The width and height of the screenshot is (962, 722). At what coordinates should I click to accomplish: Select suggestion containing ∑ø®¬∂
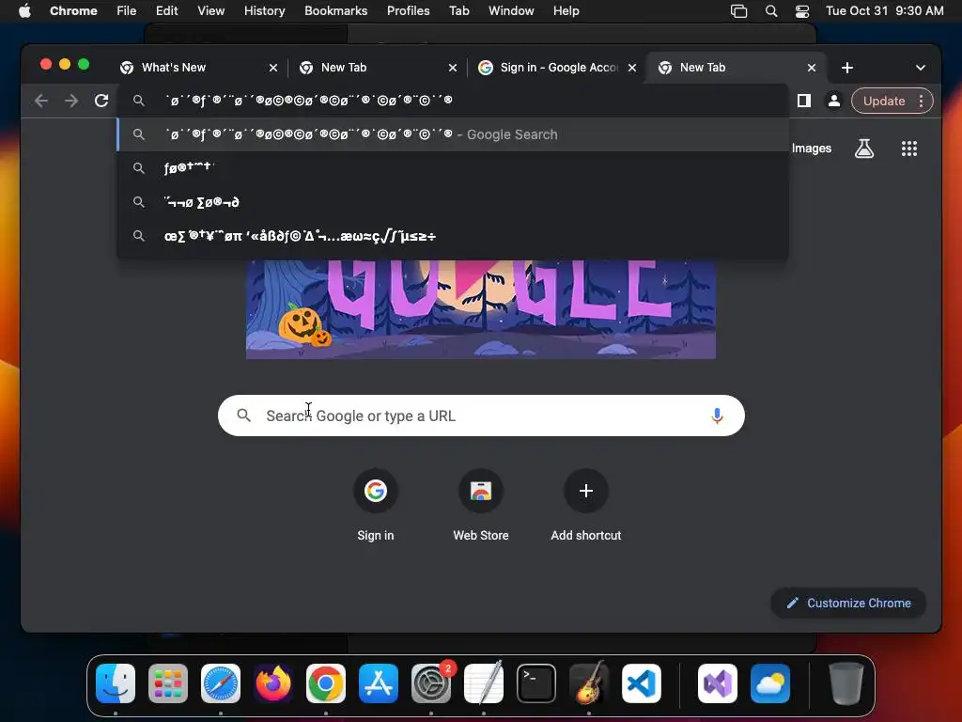tap(453, 202)
